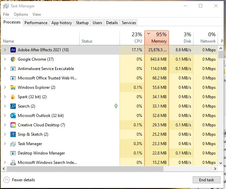Screen dimensions: 226x189
Task: Click the vertical scrollbar down arrow
Action: click(x=221, y=163)
